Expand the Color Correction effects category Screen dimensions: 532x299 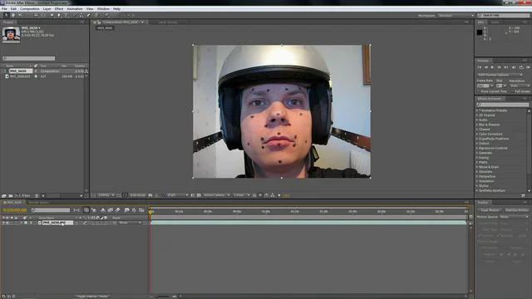(x=477, y=135)
